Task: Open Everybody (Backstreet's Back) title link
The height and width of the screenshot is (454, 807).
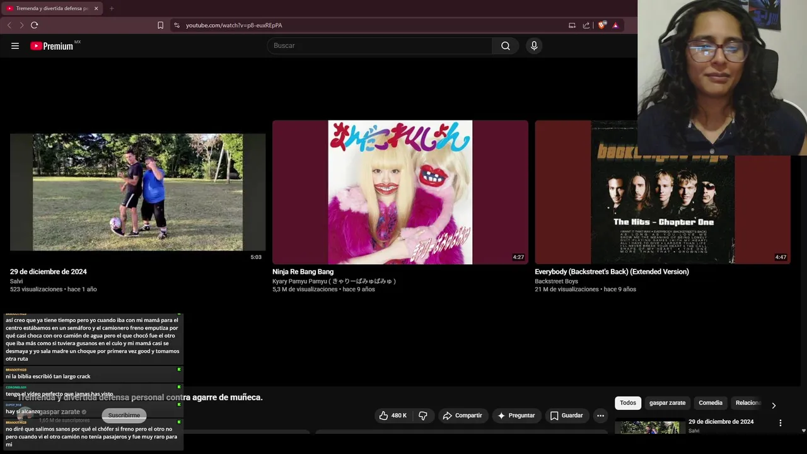Action: click(612, 272)
